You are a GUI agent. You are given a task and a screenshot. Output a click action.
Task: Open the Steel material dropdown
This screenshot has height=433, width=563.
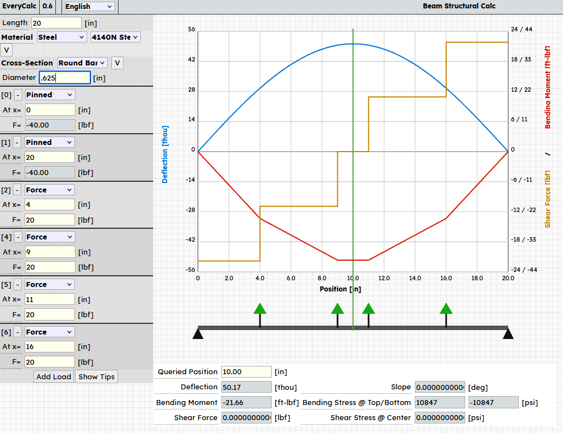point(61,37)
